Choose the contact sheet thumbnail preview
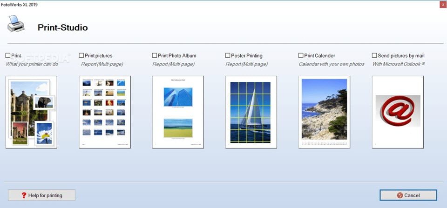This screenshot has height=208, width=447. (x=105, y=112)
